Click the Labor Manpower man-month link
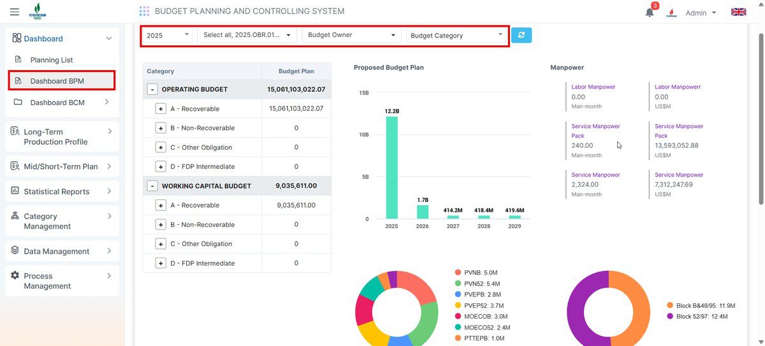This screenshot has height=346, width=765. pyautogui.click(x=593, y=87)
